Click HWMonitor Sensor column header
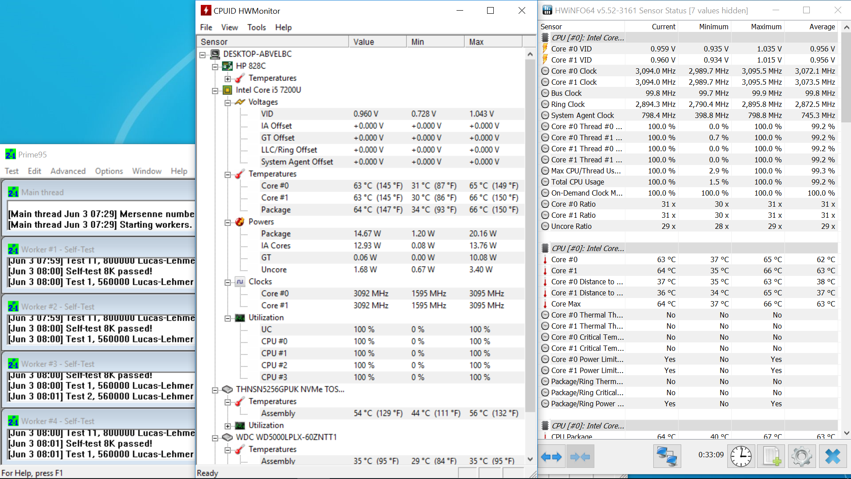 pos(273,42)
